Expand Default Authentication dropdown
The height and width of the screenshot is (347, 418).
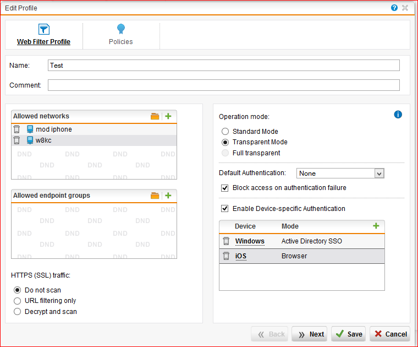click(x=378, y=173)
